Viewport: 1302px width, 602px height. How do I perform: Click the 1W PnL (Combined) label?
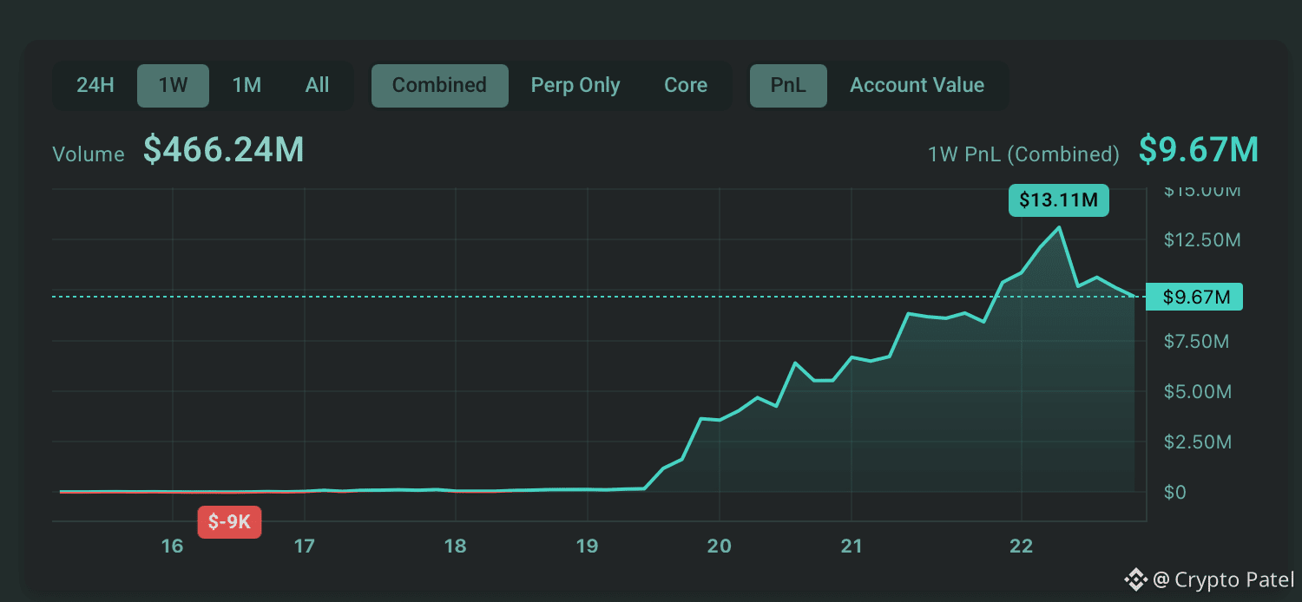(1024, 154)
